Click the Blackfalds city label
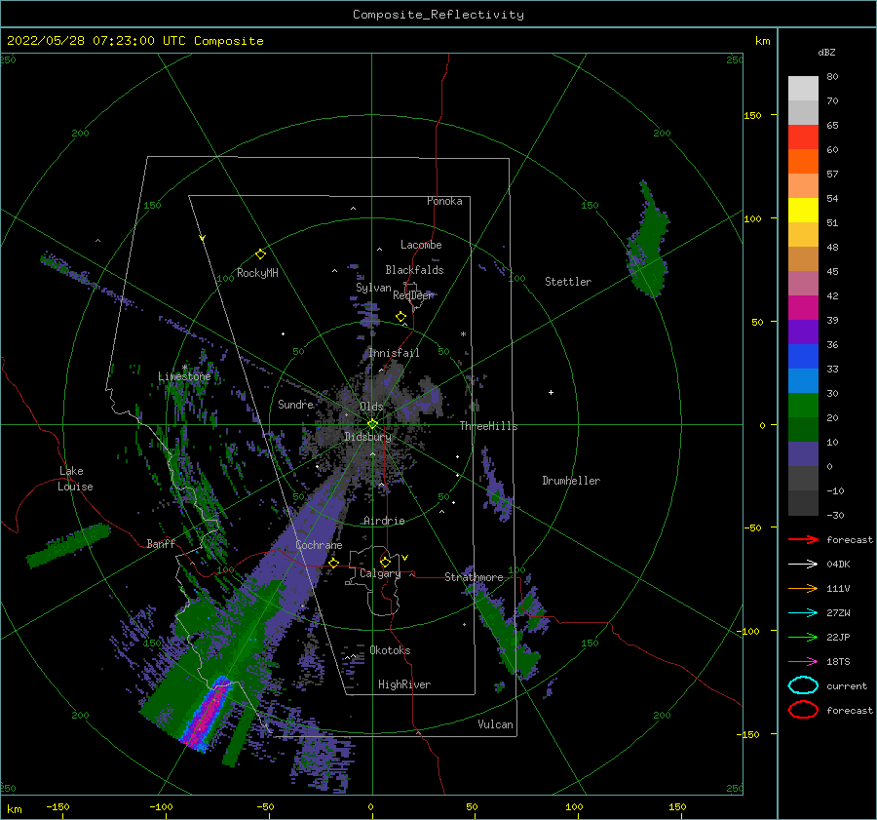Viewport: 877px width, 820px height. tap(414, 270)
